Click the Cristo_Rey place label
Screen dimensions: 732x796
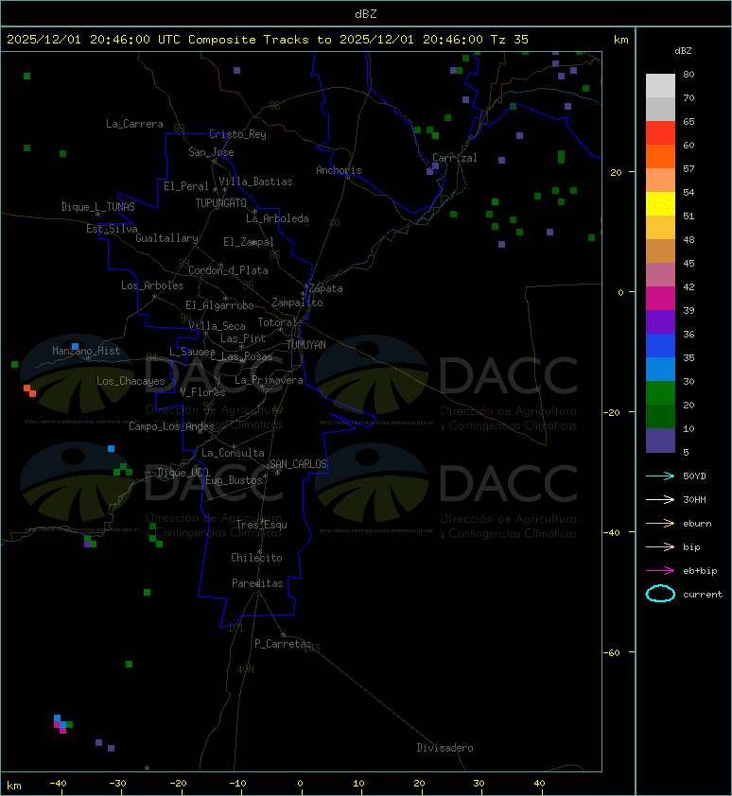click(x=237, y=134)
